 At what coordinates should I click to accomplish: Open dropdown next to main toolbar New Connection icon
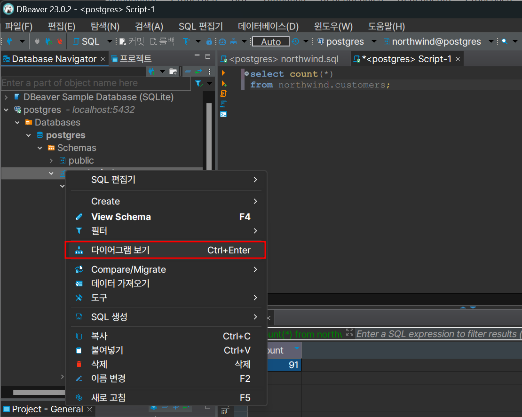22,41
